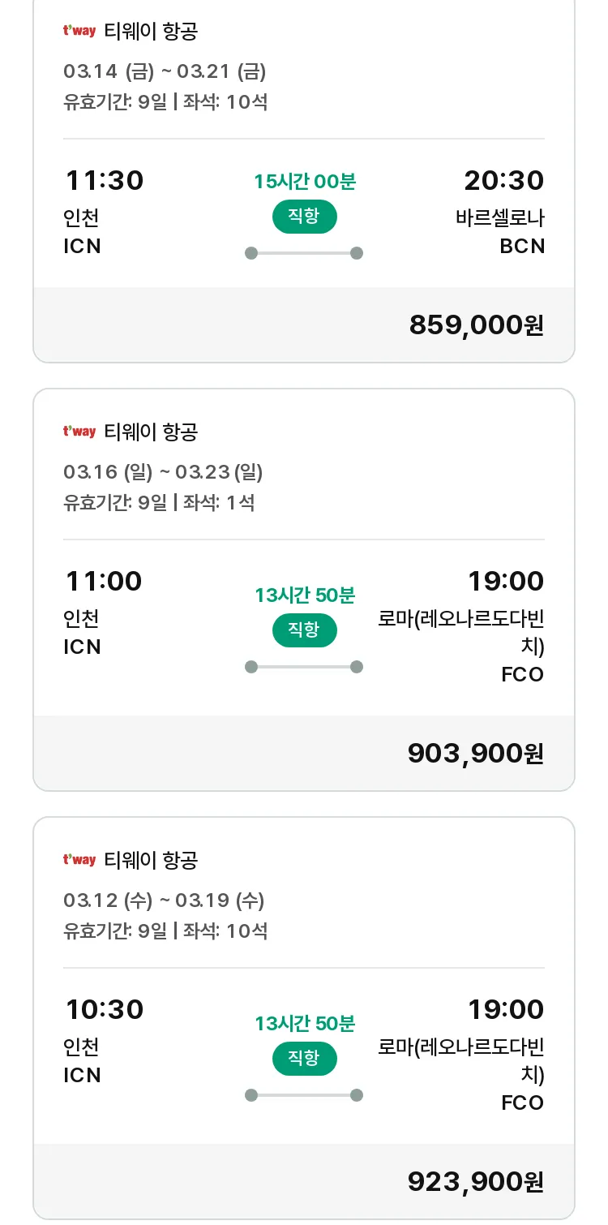Click the 03.12 (수) ~ 03.19 (수) dates
Image resolution: width=608 pixels, height=1225 pixels.
(x=164, y=900)
